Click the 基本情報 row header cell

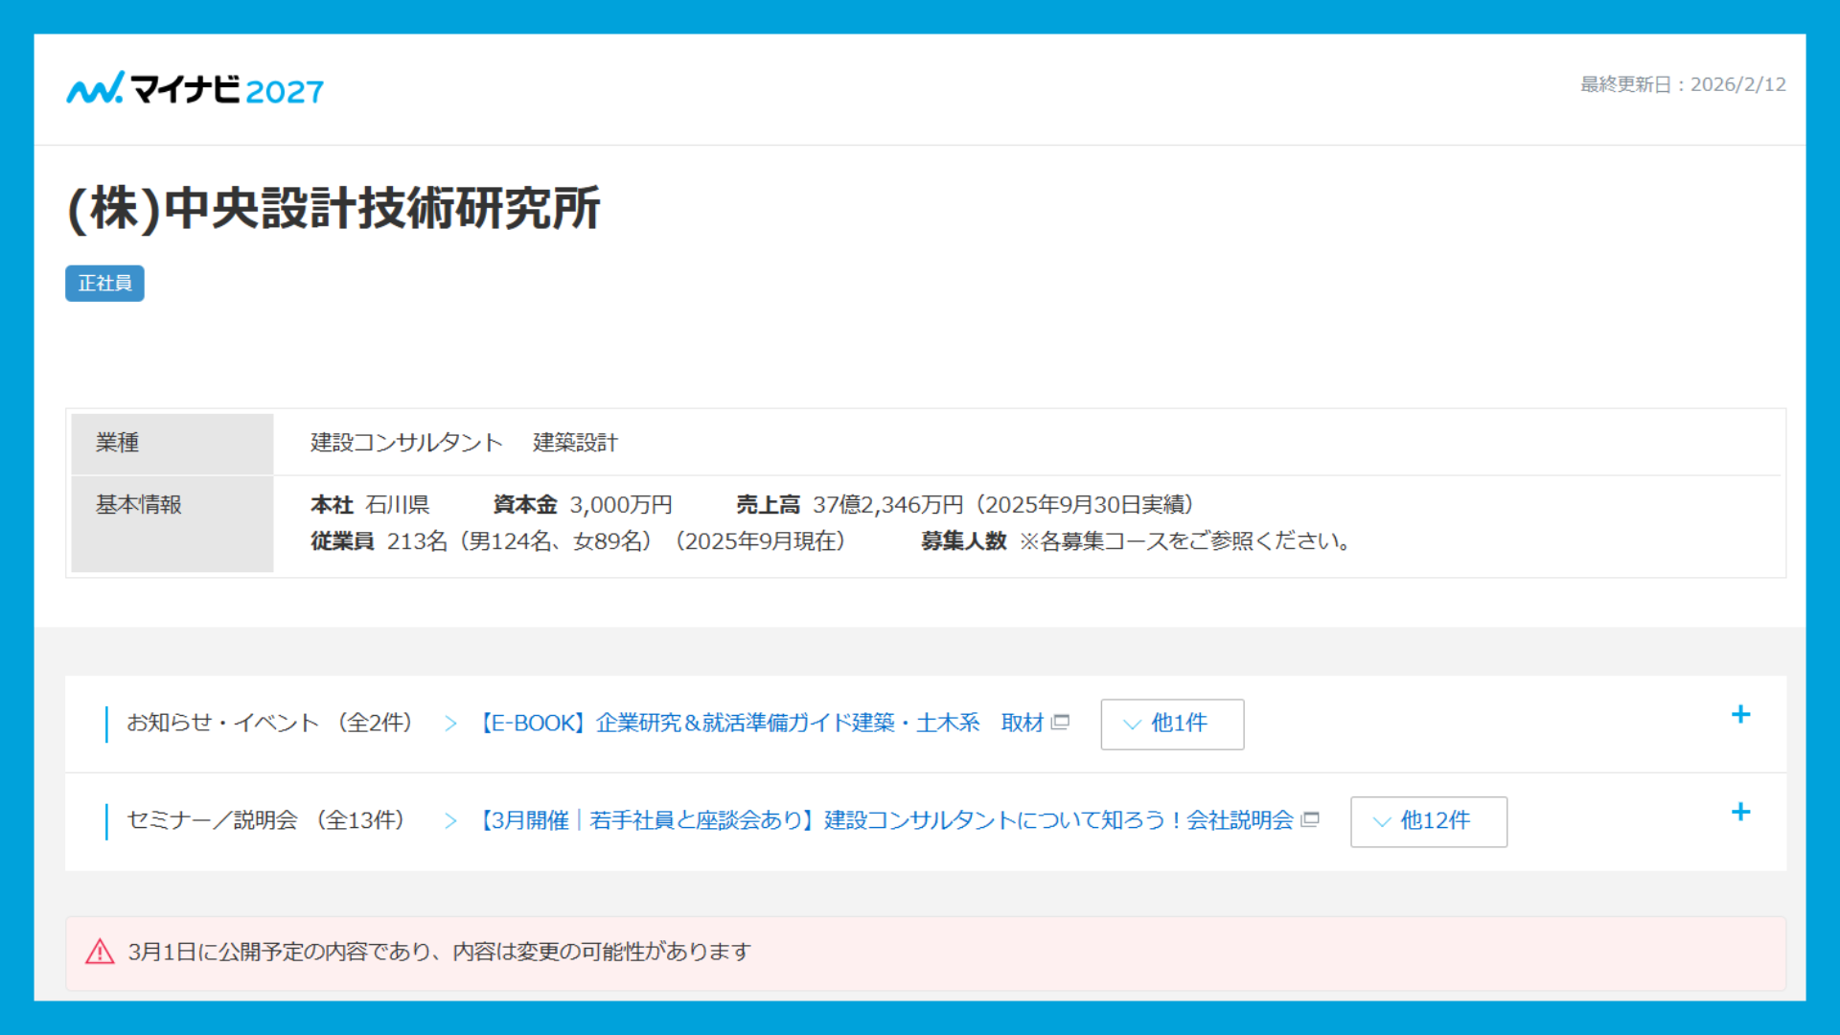(172, 523)
